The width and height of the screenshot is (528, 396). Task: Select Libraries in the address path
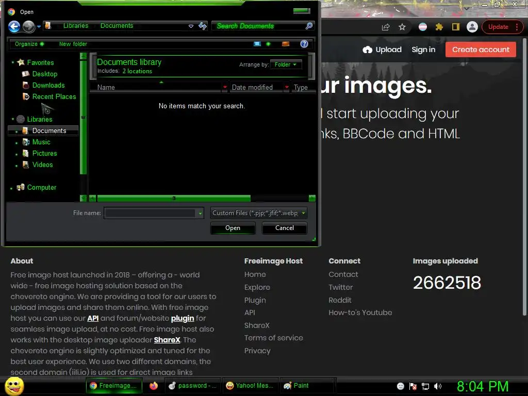pos(76,26)
